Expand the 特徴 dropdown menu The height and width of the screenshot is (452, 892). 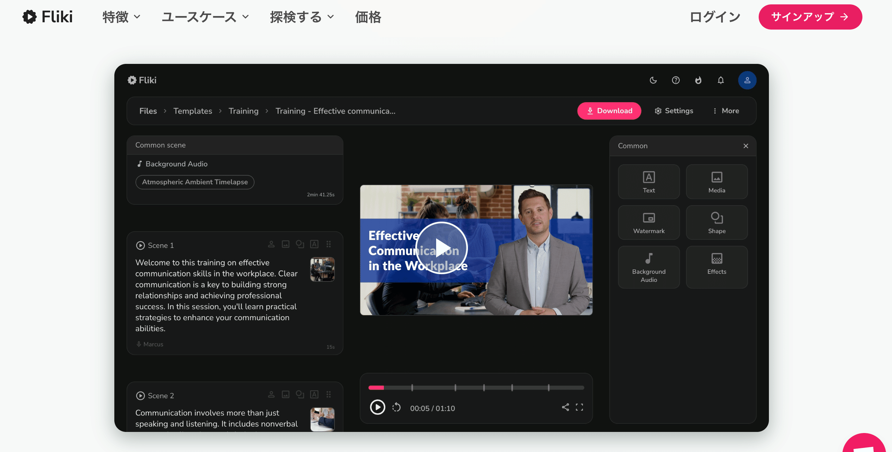pyautogui.click(x=121, y=17)
